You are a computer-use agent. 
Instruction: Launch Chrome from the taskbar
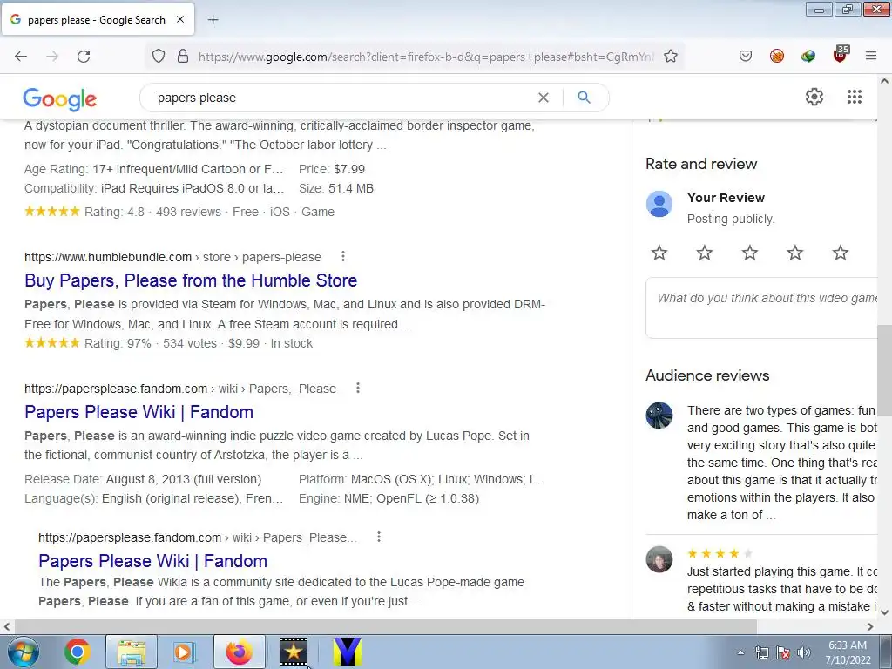(x=78, y=652)
